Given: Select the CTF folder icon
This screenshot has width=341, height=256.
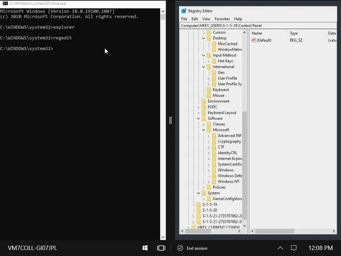Looking at the screenshot, I should pyautogui.click(x=214, y=147).
